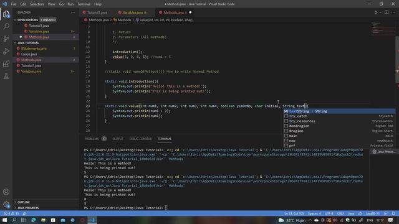This screenshot has height=224, width=399.
Task: Accept the textString : String suggestion
Action: pos(339,111)
